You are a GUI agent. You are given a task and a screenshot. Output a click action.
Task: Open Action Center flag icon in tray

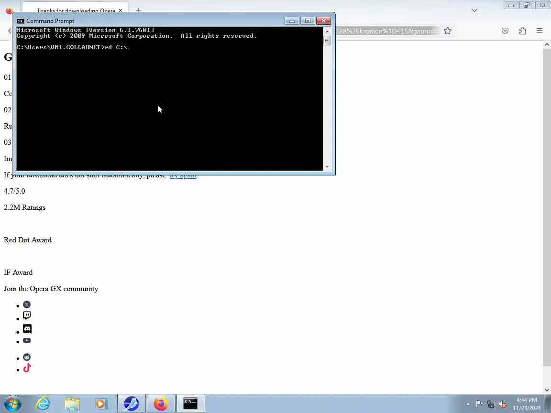pyautogui.click(x=479, y=404)
